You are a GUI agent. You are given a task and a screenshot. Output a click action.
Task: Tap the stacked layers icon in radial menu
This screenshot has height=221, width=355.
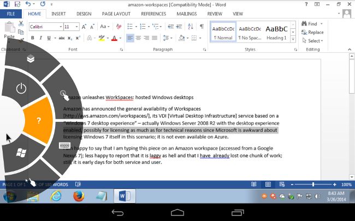[31, 59]
